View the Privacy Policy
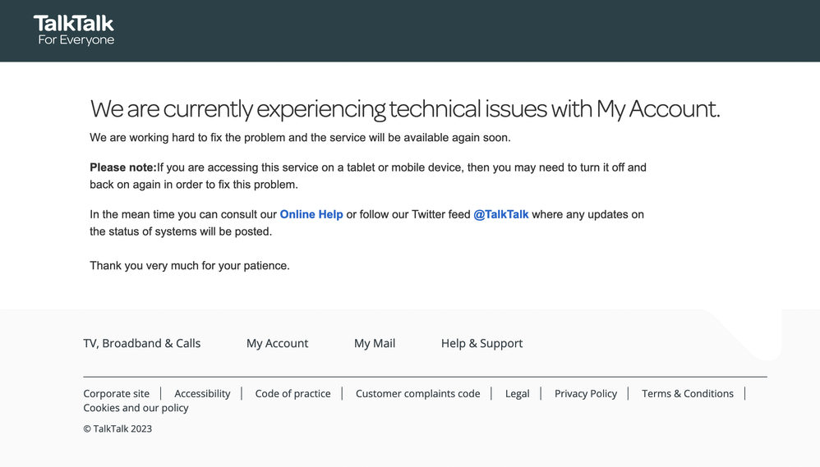This screenshot has height=467, width=820. pos(586,393)
